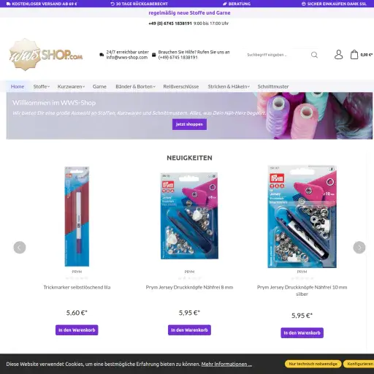
Task: Expand the Kurzwaren dropdown menu
Action: point(71,86)
